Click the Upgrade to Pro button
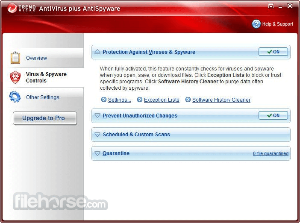This screenshot has height=223, width=300. pyautogui.click(x=45, y=118)
